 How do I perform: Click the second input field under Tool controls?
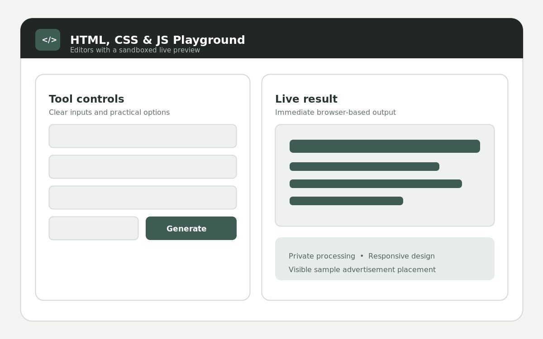pyautogui.click(x=143, y=167)
